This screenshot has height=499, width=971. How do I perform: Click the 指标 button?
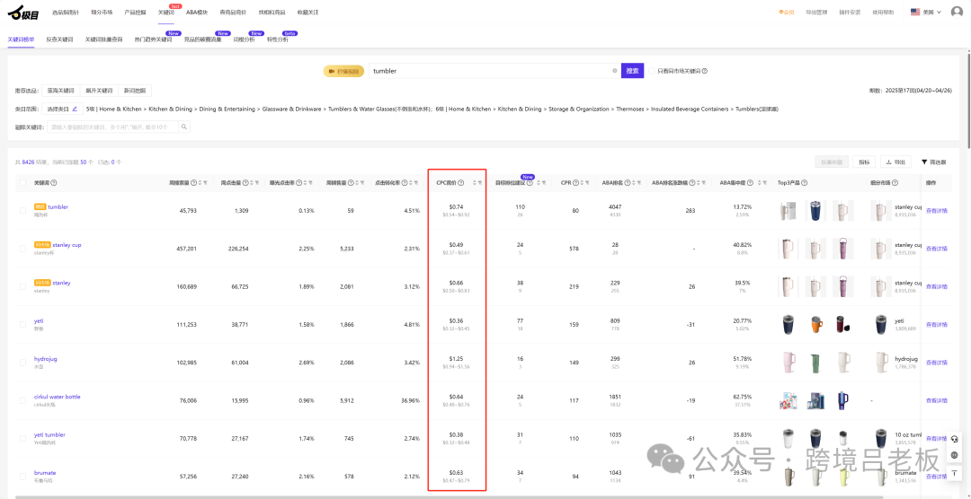point(864,162)
